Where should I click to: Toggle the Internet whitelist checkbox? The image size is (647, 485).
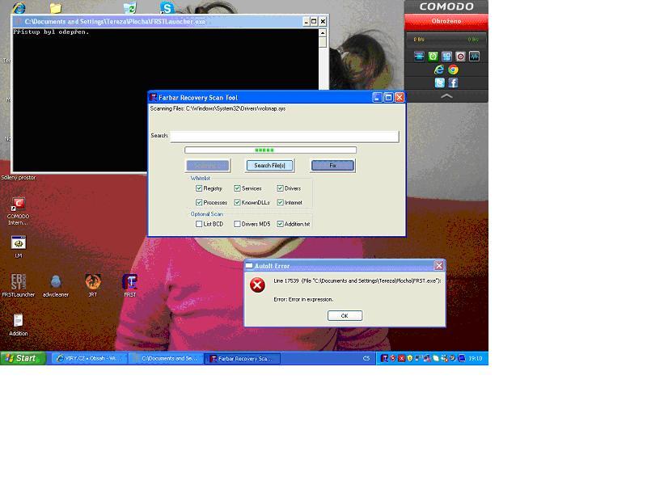(x=280, y=202)
